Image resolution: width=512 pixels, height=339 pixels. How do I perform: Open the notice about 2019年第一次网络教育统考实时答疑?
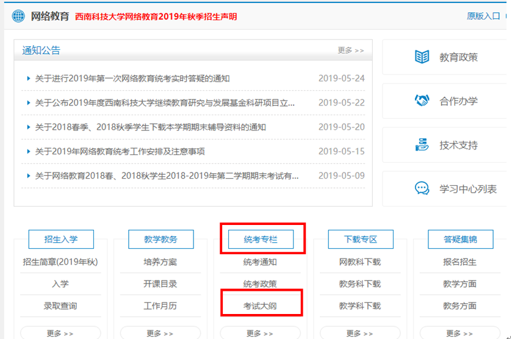click(x=132, y=79)
